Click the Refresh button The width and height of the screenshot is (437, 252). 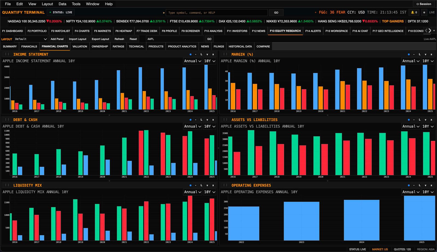click(x=119, y=39)
